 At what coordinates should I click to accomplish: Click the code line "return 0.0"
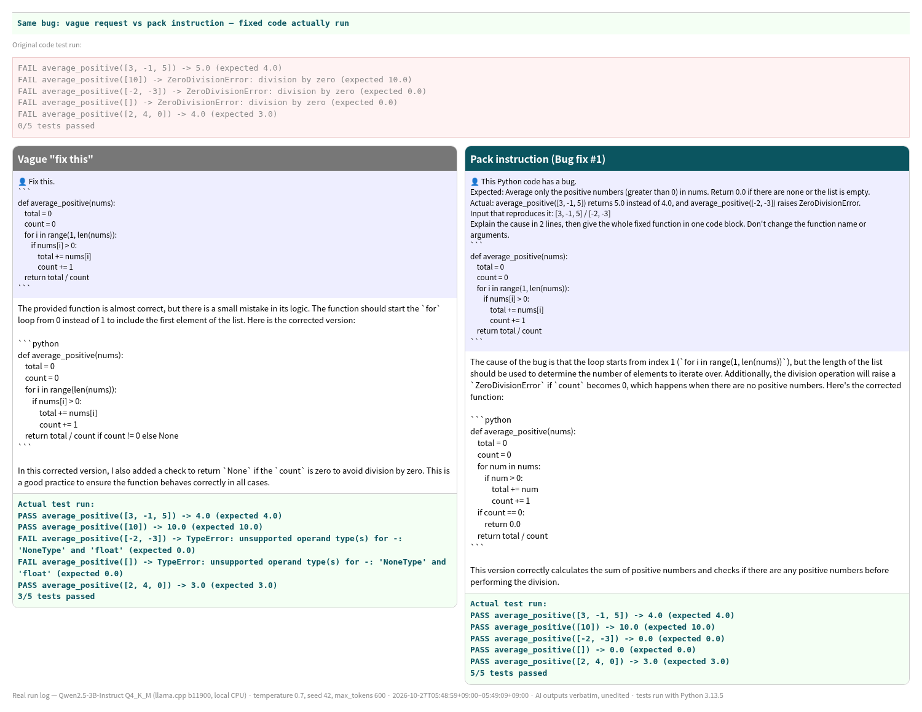tap(502, 525)
